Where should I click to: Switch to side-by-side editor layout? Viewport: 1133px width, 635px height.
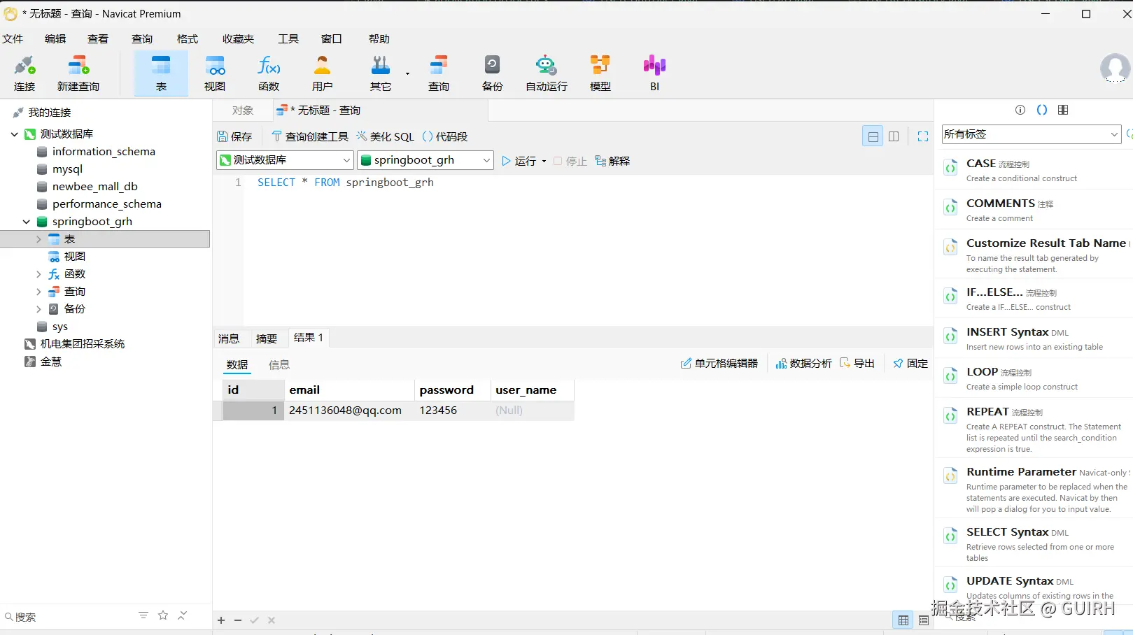point(894,136)
